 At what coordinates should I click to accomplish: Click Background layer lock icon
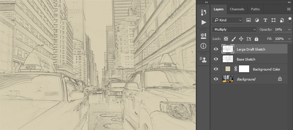tap(280, 79)
